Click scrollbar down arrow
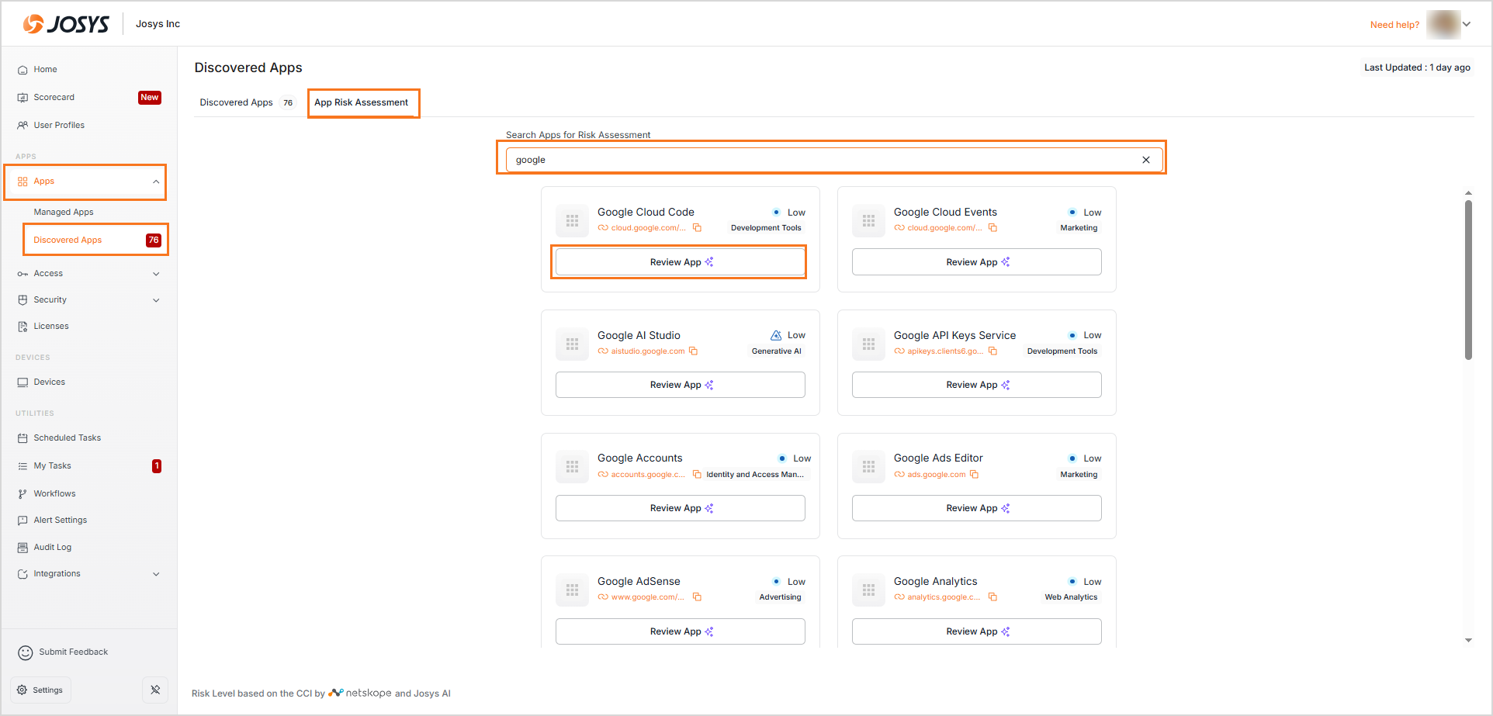 [x=1468, y=641]
